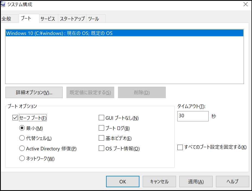Select the ツール tab
The width and height of the screenshot is (252, 191).
pos(94,19)
